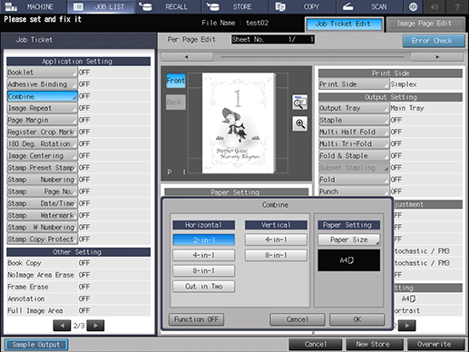469x352 pixels.
Task: Go to next Job Ticket page arrow
Action: click(x=95, y=326)
